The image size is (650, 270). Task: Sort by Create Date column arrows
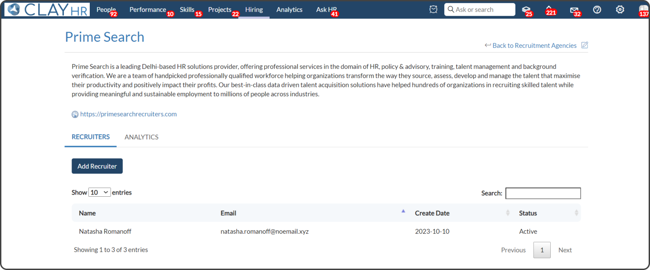tap(508, 213)
